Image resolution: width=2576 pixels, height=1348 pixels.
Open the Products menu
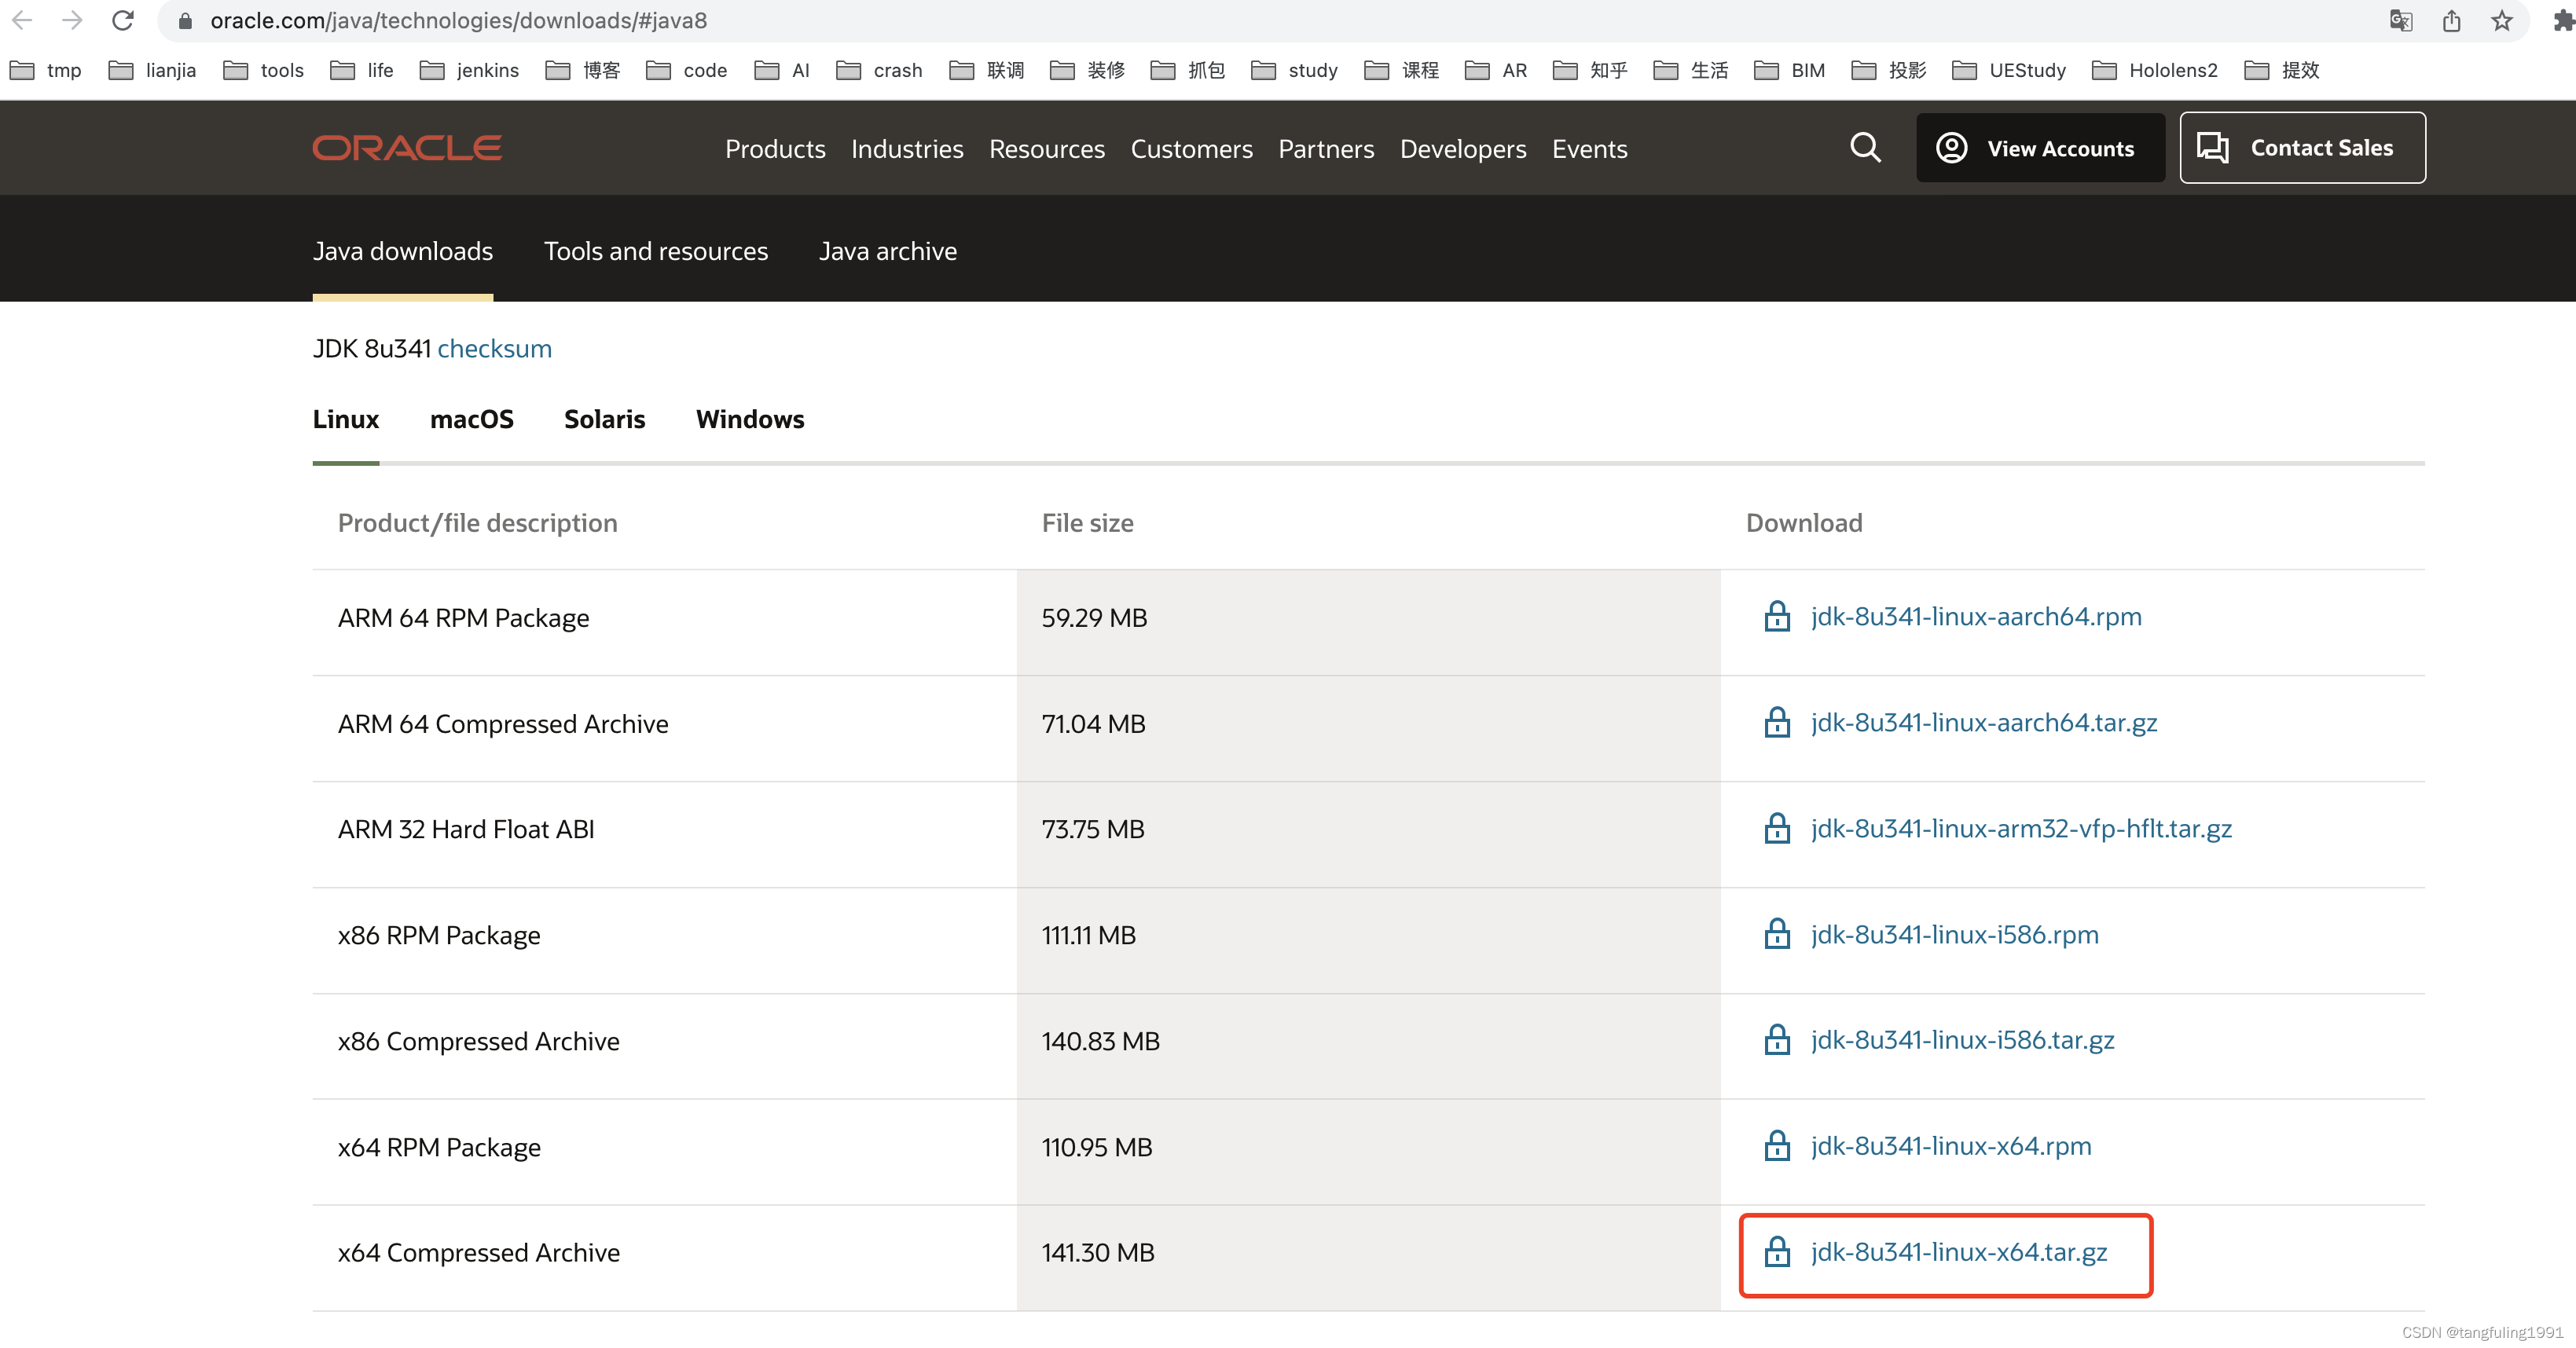(775, 149)
